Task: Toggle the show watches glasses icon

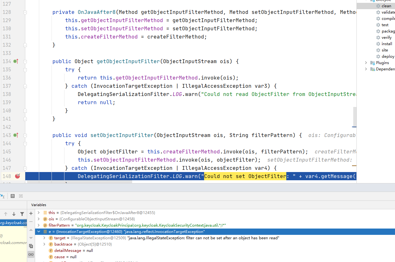Action: 31,254
